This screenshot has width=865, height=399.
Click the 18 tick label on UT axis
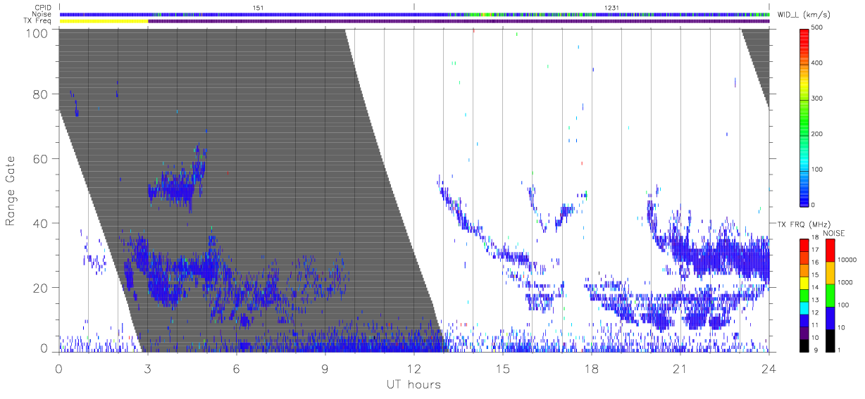pos(591,369)
